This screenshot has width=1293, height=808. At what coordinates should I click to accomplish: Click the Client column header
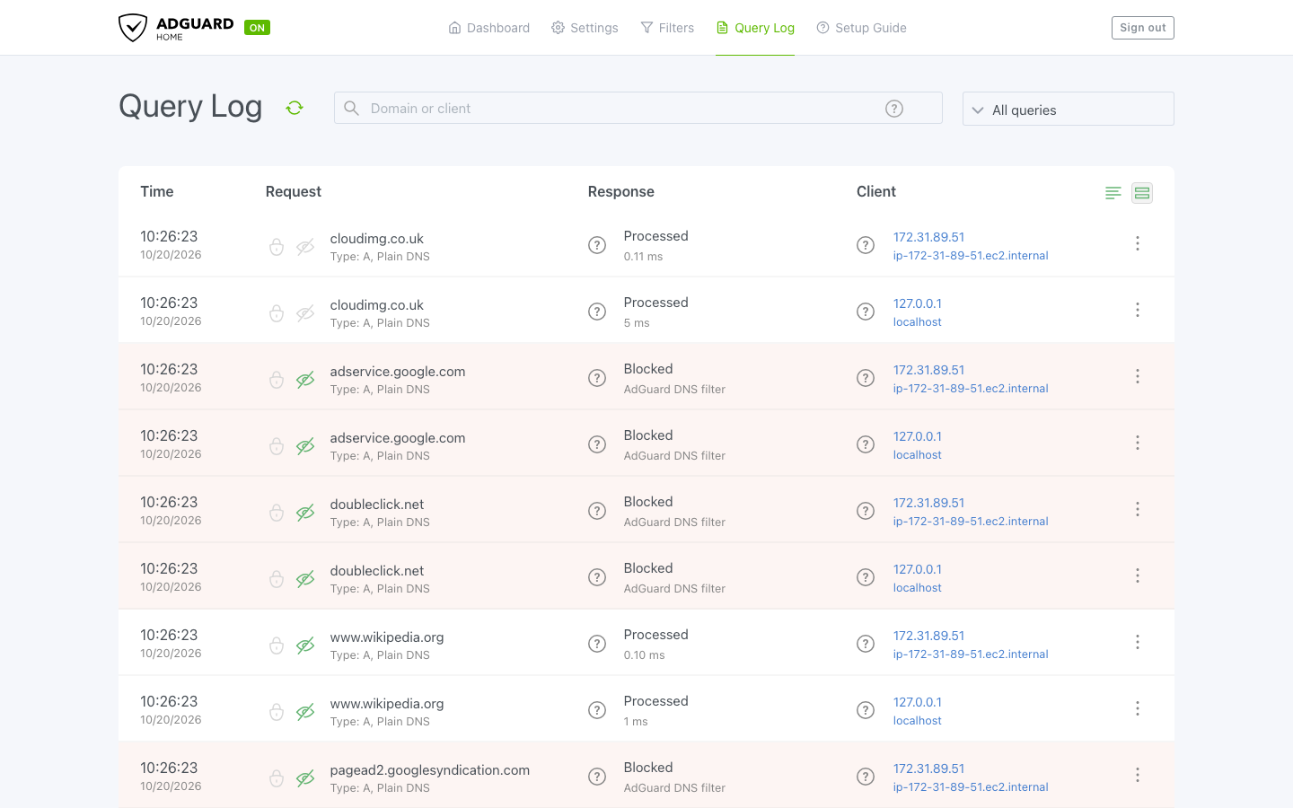tap(876, 191)
